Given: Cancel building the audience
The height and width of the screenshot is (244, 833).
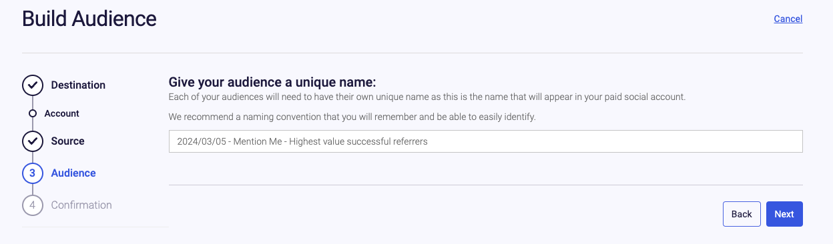Looking at the screenshot, I should point(788,19).
